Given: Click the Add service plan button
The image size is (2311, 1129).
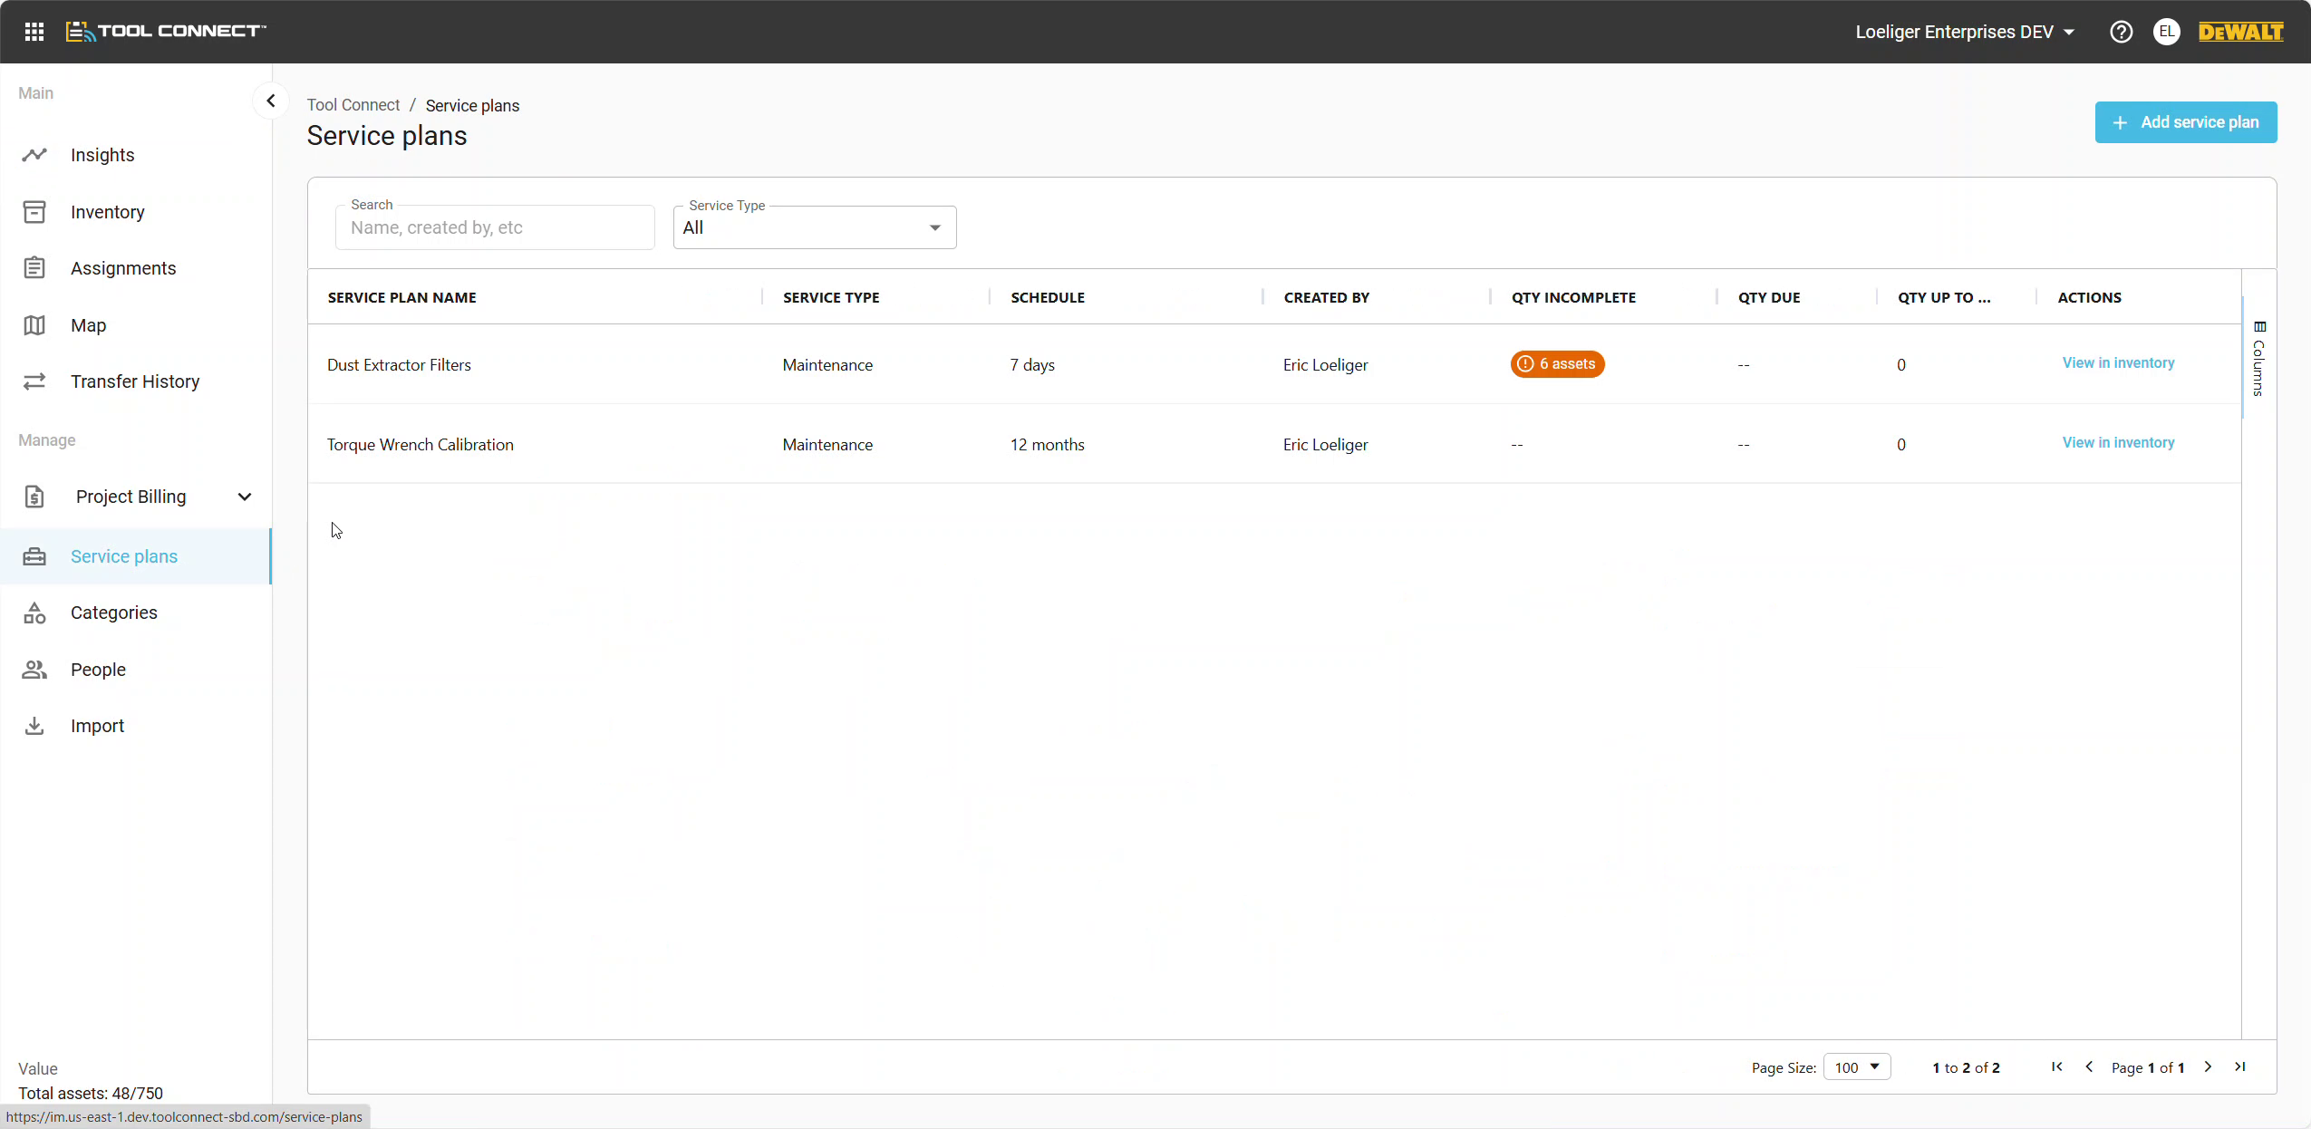Looking at the screenshot, I should 2185,122.
